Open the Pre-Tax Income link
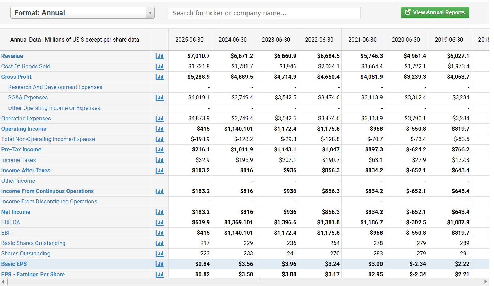Viewport: 494px width, 286px height. (21, 149)
